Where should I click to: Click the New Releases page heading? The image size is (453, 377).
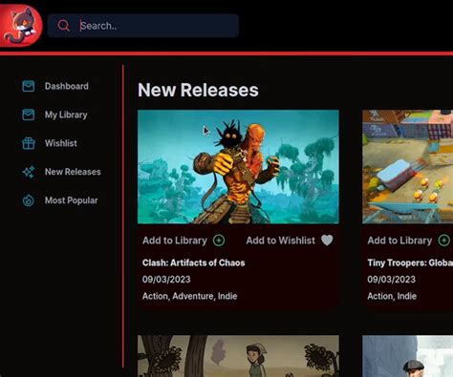point(198,90)
